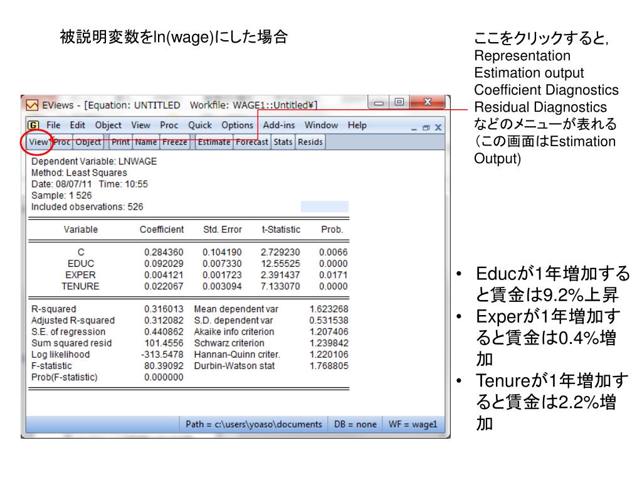Click the Proc button on equation toolbar
642x482 pixels.
(62, 142)
